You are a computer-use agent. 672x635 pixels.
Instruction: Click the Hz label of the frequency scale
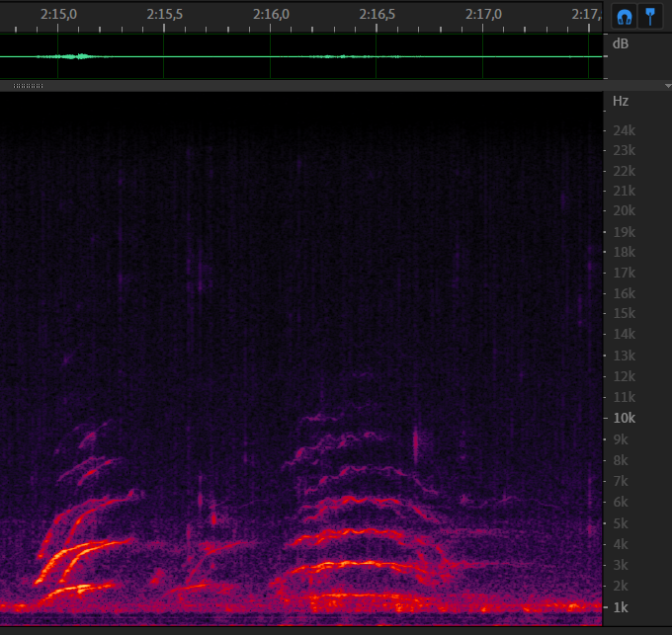coord(621,101)
